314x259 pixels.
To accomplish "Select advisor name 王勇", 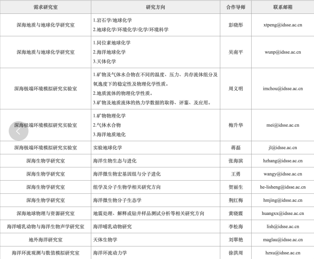I will pos(236,174).
